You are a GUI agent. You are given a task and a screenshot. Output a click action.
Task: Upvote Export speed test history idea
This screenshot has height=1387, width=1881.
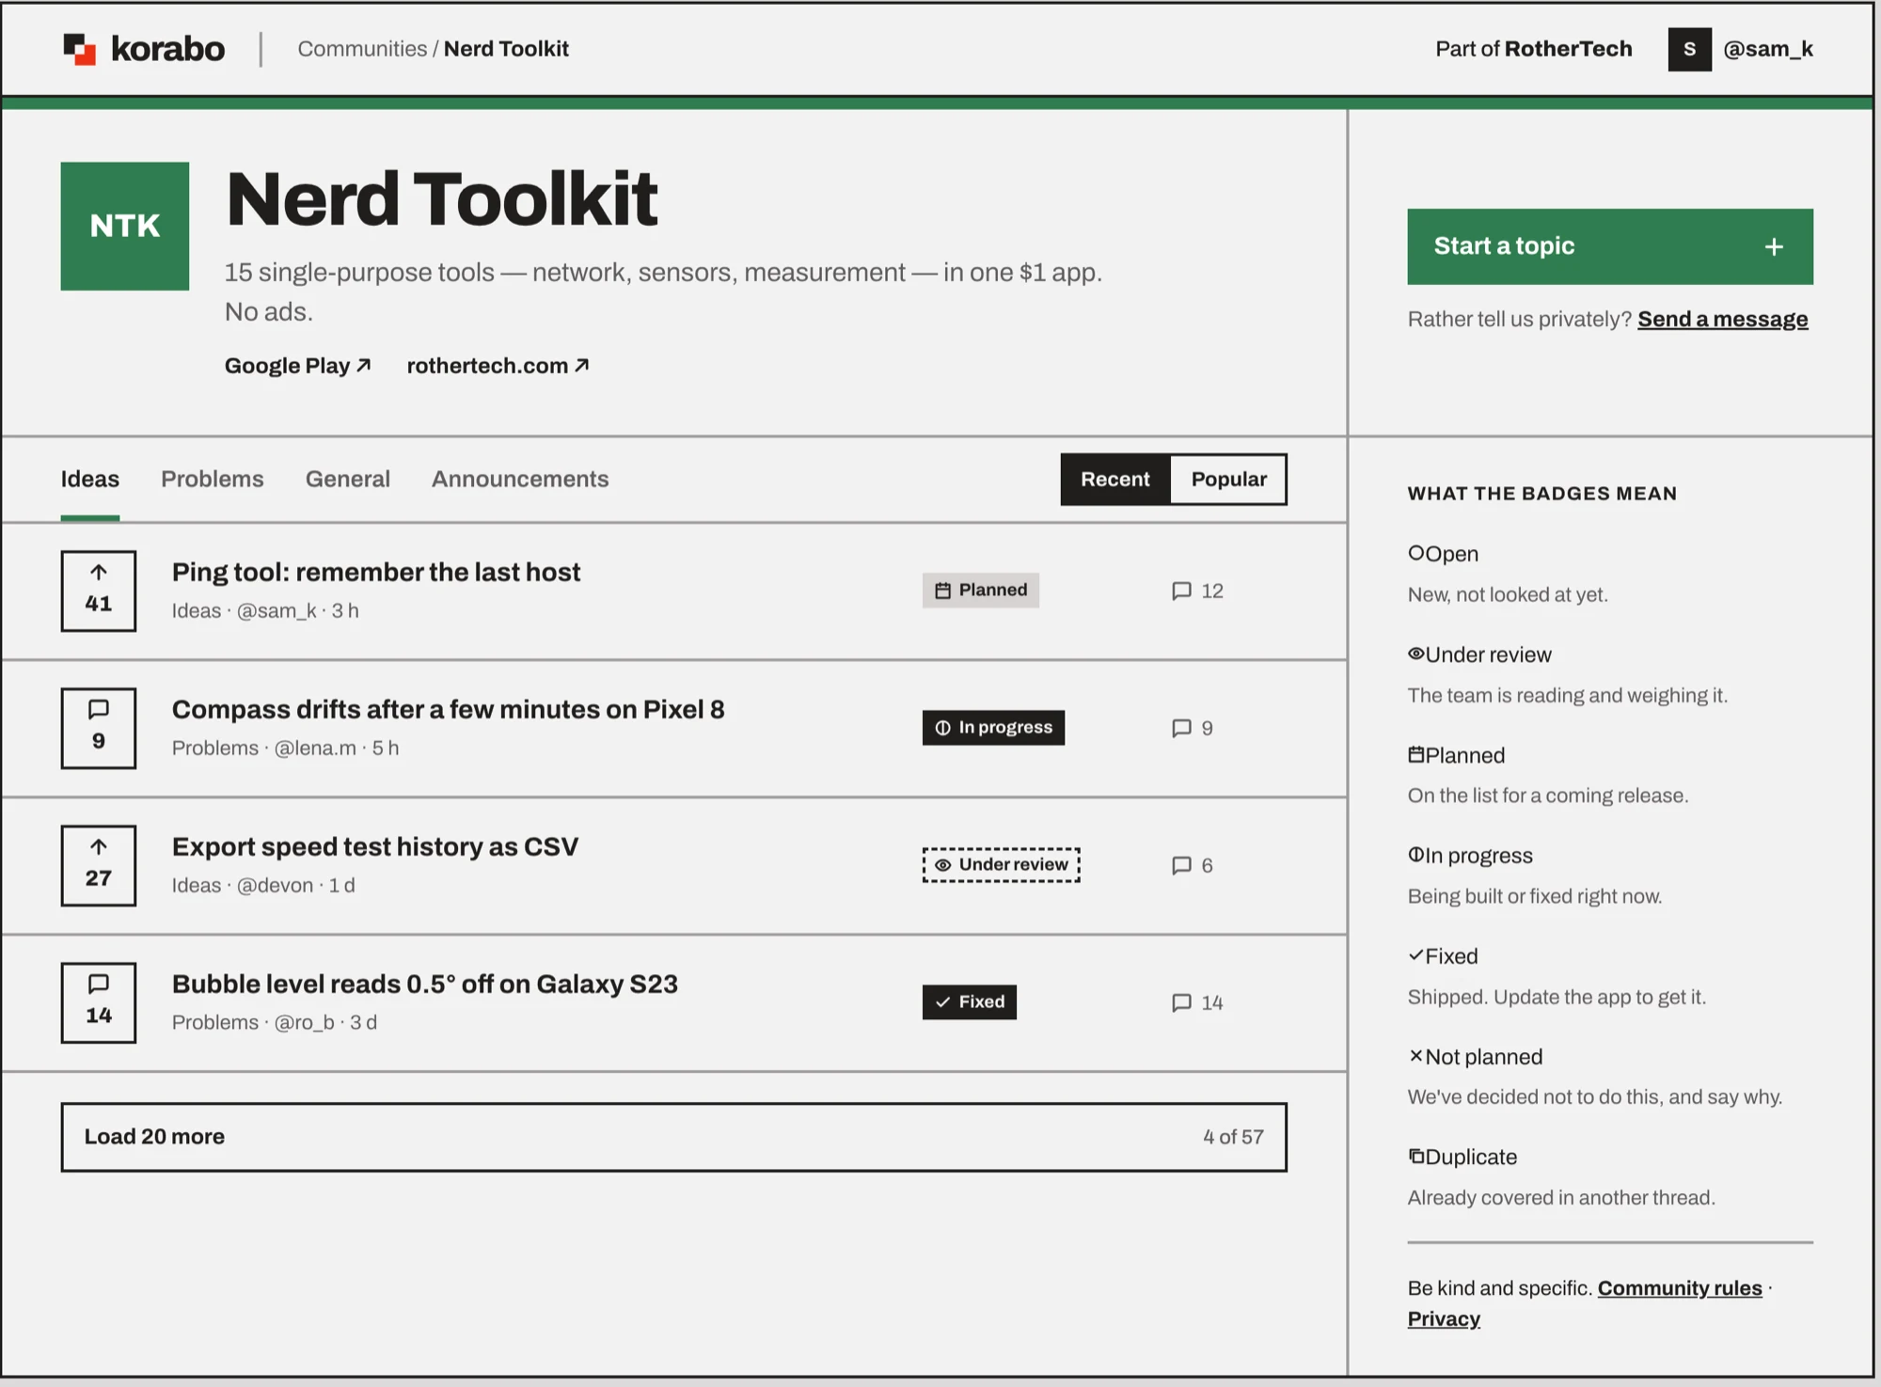pos(99,865)
